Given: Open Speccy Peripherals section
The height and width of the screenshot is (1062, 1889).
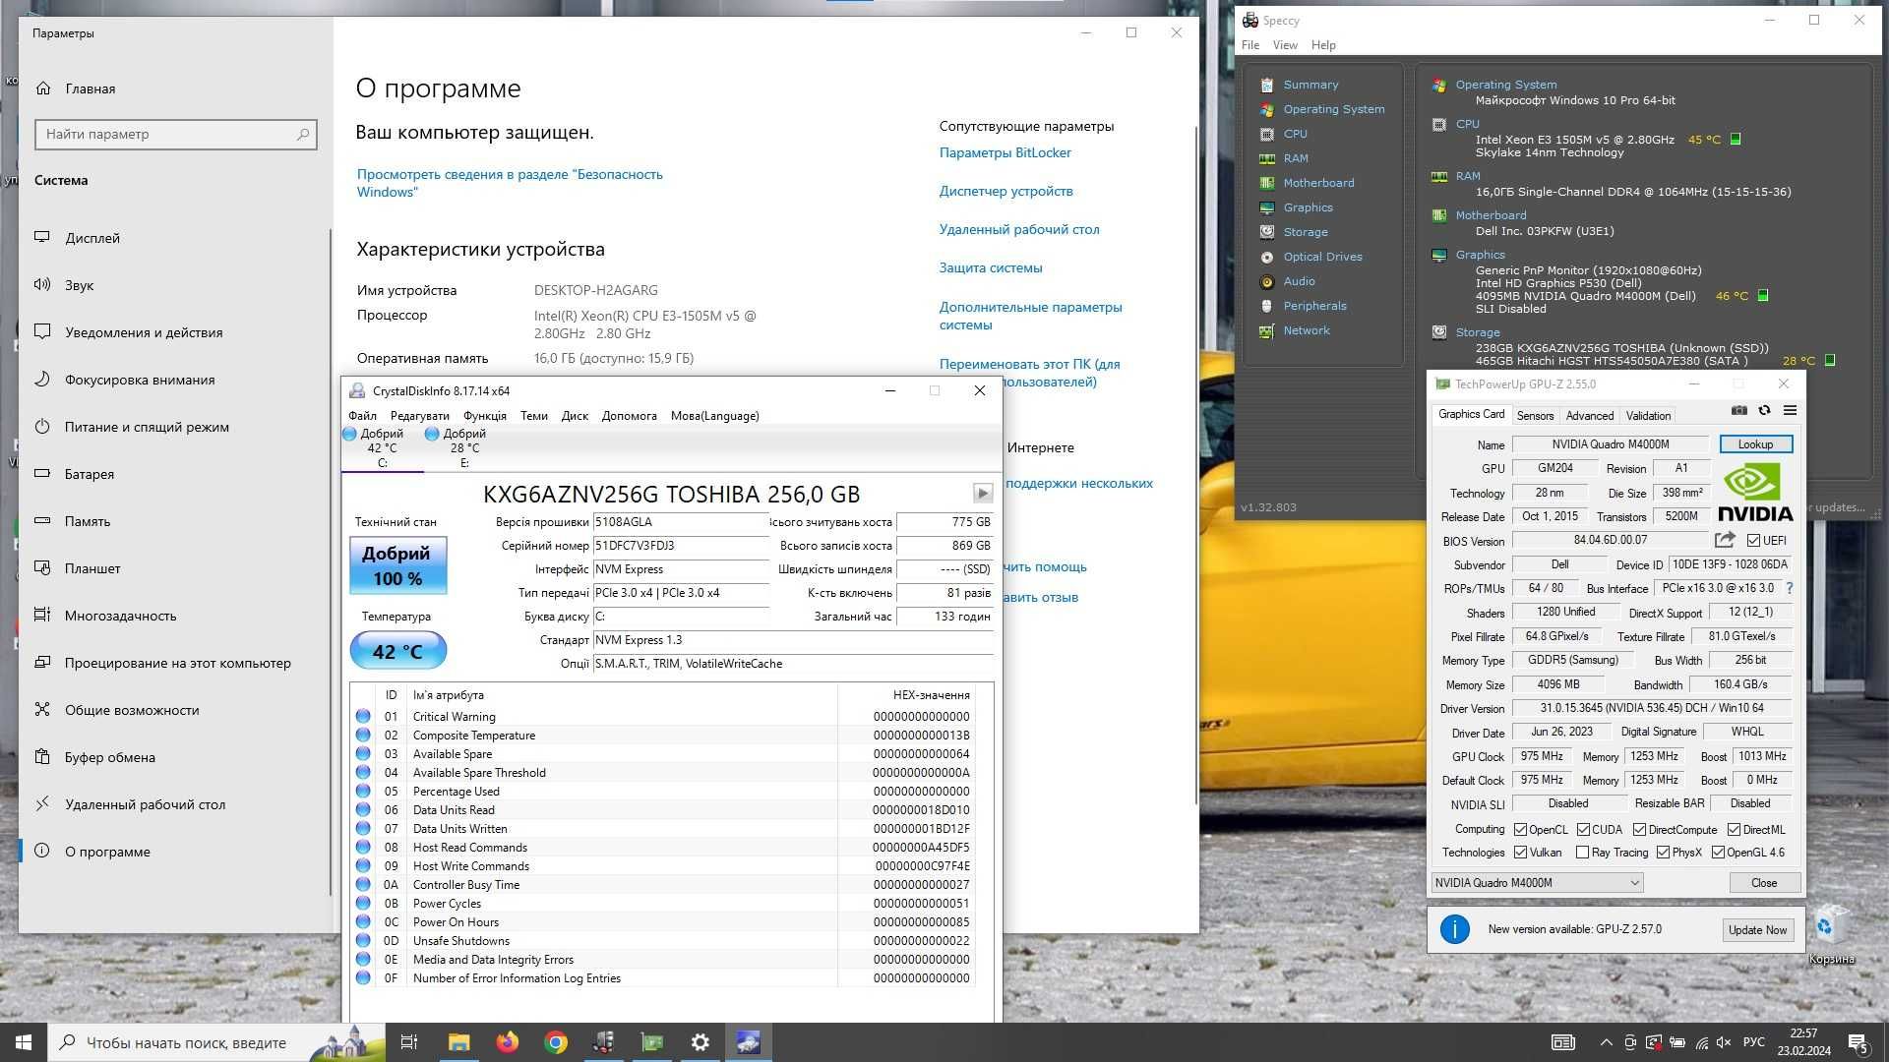Looking at the screenshot, I should (1314, 306).
